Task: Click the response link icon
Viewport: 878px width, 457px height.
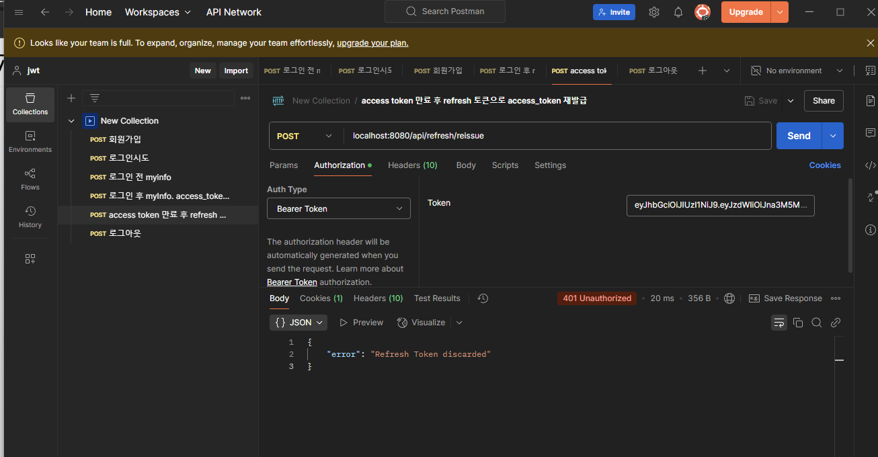Action: point(836,323)
